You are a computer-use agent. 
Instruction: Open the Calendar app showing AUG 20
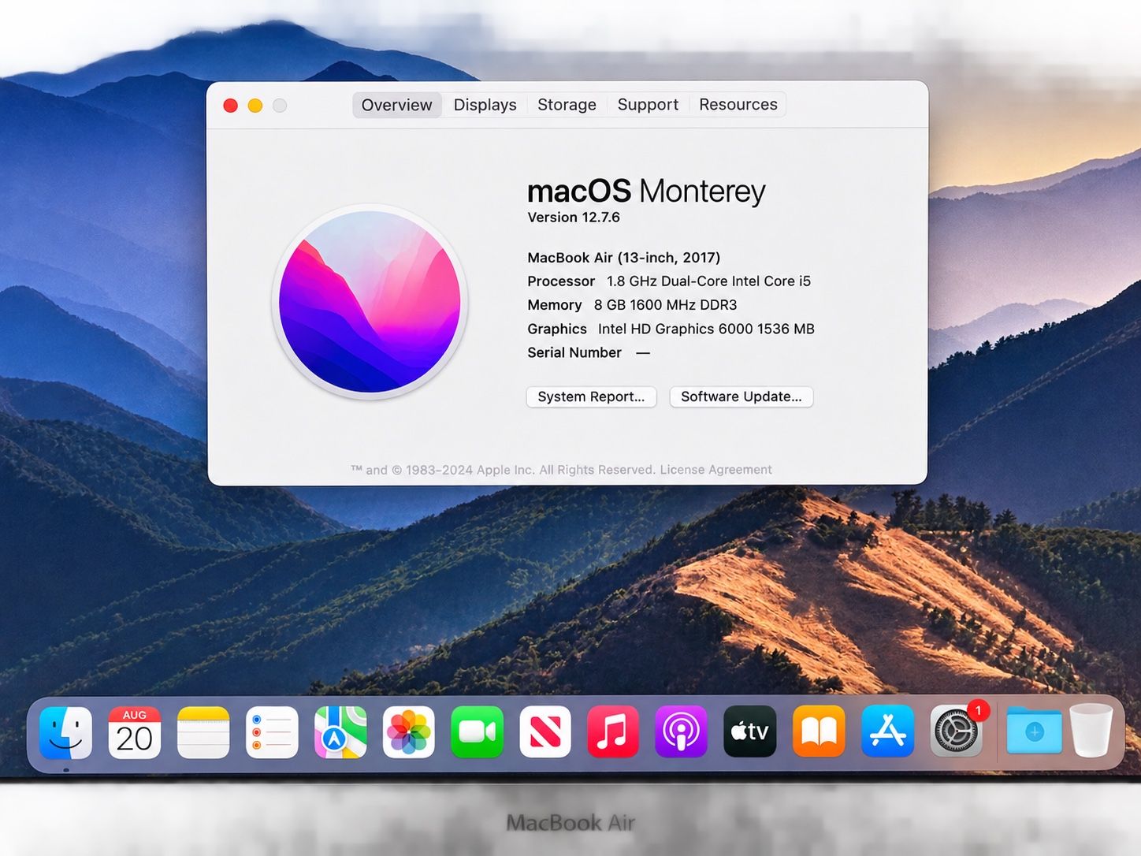(x=134, y=732)
